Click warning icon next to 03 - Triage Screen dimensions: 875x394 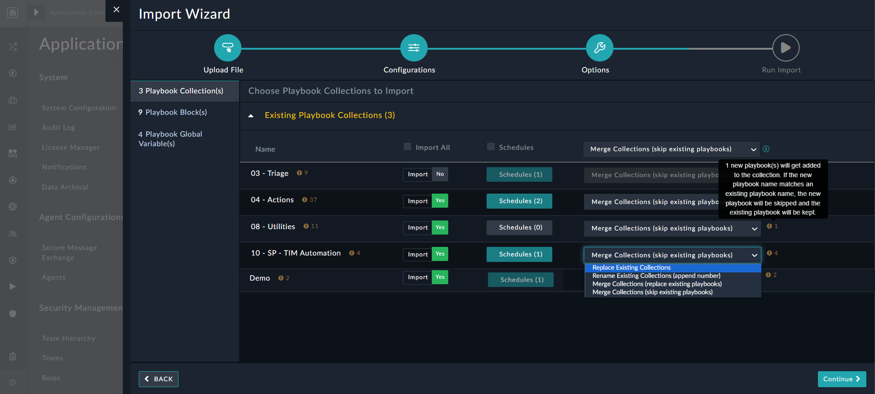tap(299, 173)
